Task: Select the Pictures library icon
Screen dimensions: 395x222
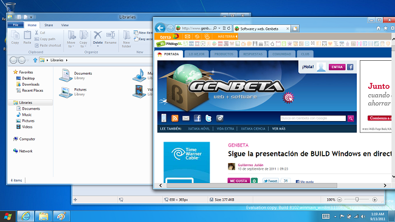Action: click(x=66, y=92)
